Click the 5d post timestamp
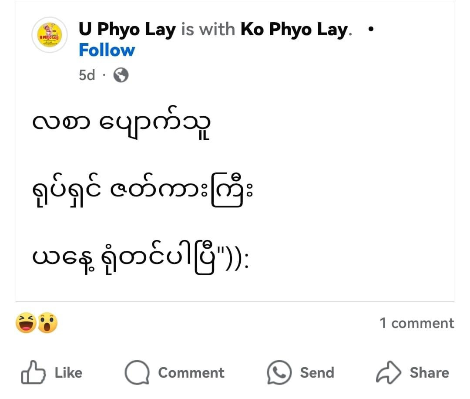Image resolution: width=470 pixels, height=399 pixels. click(x=87, y=75)
